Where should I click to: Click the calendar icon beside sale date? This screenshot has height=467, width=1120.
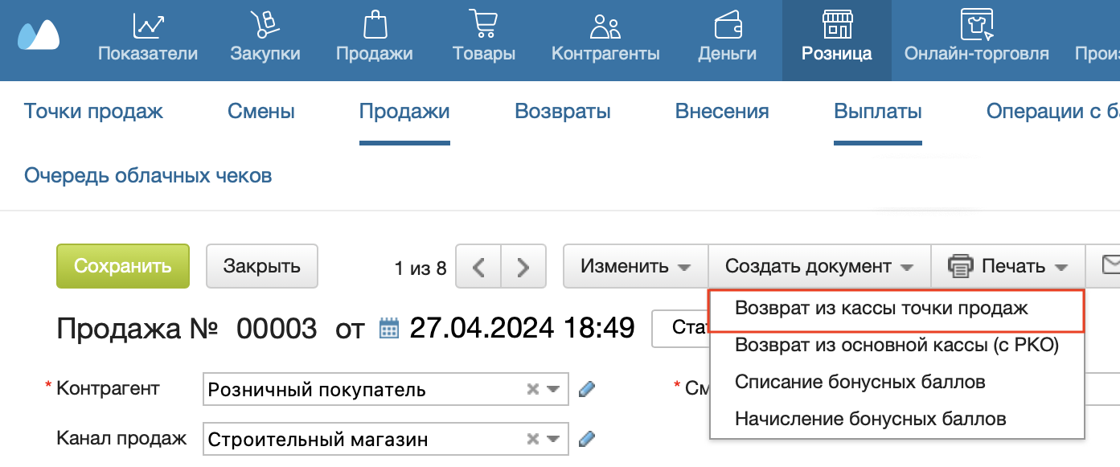[389, 329]
